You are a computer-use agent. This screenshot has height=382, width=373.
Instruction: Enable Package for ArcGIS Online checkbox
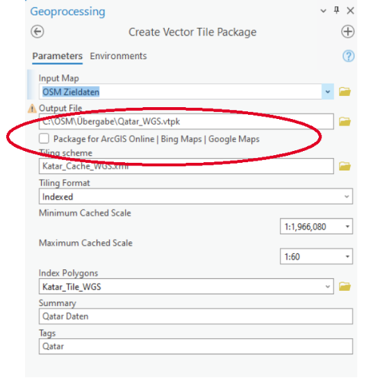44,138
